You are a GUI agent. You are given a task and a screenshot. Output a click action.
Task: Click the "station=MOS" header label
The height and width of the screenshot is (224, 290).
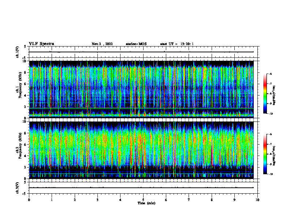(136, 44)
